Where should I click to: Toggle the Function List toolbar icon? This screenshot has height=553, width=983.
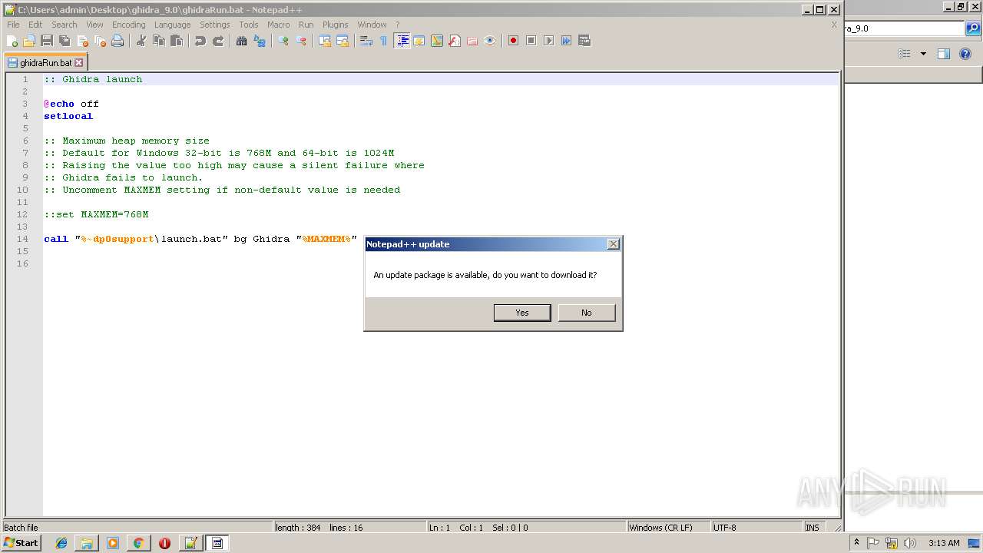[x=455, y=41]
